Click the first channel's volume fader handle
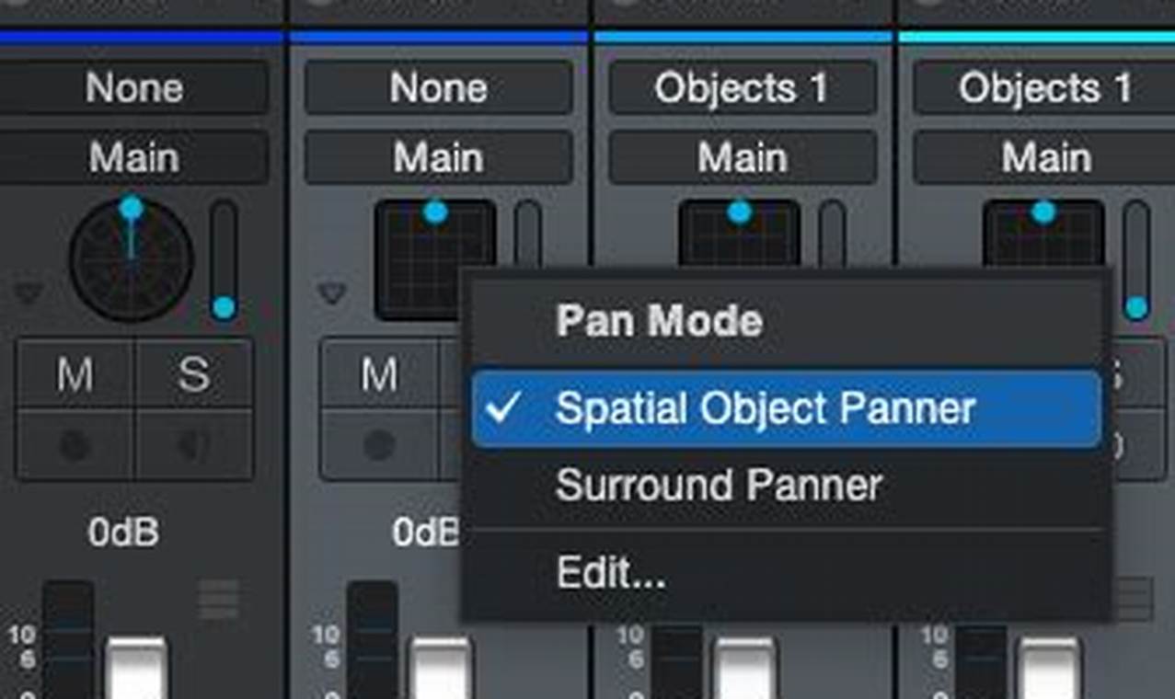The height and width of the screenshot is (699, 1175). pyautogui.click(x=136, y=667)
